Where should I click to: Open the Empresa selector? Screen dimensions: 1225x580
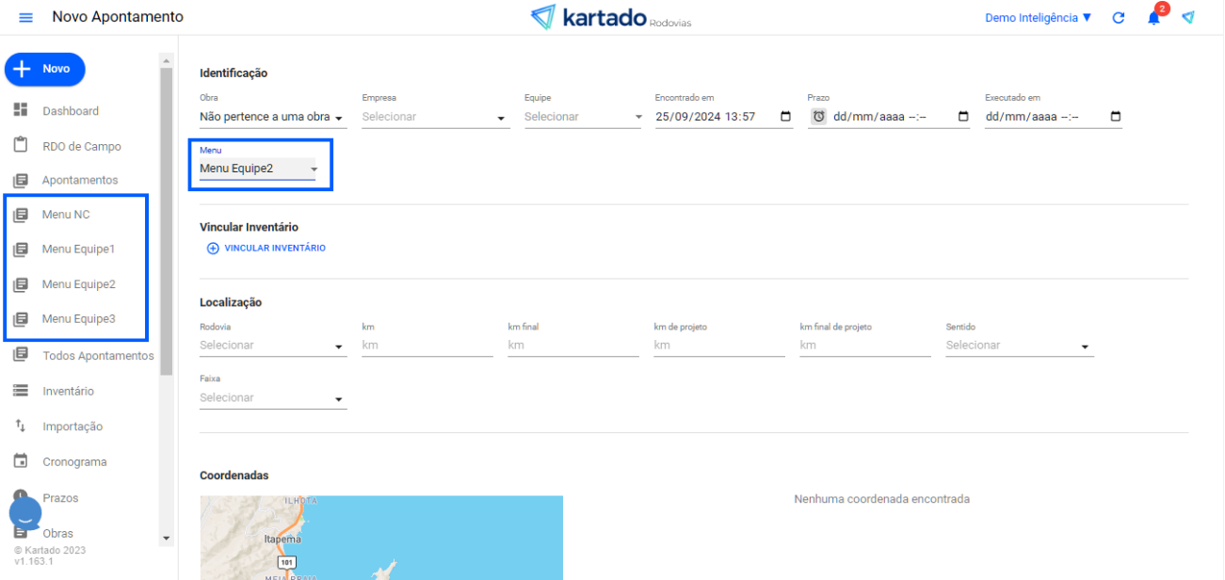[x=434, y=118]
